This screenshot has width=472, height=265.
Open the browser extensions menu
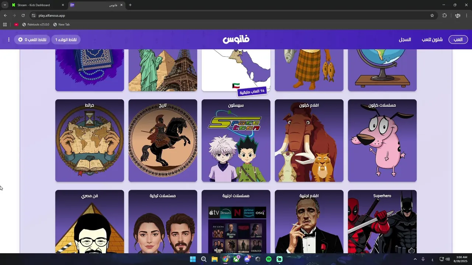444,15
